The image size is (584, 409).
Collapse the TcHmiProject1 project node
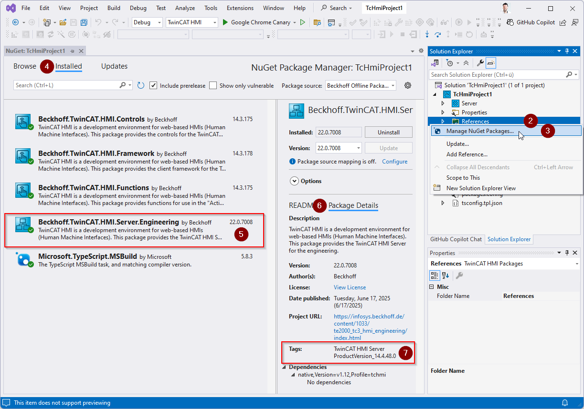click(435, 94)
